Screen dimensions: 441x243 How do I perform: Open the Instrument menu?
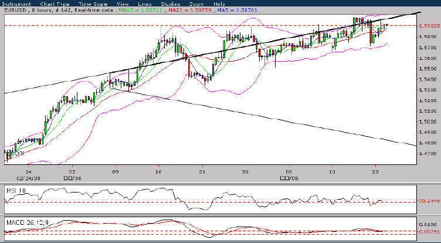[16, 4]
